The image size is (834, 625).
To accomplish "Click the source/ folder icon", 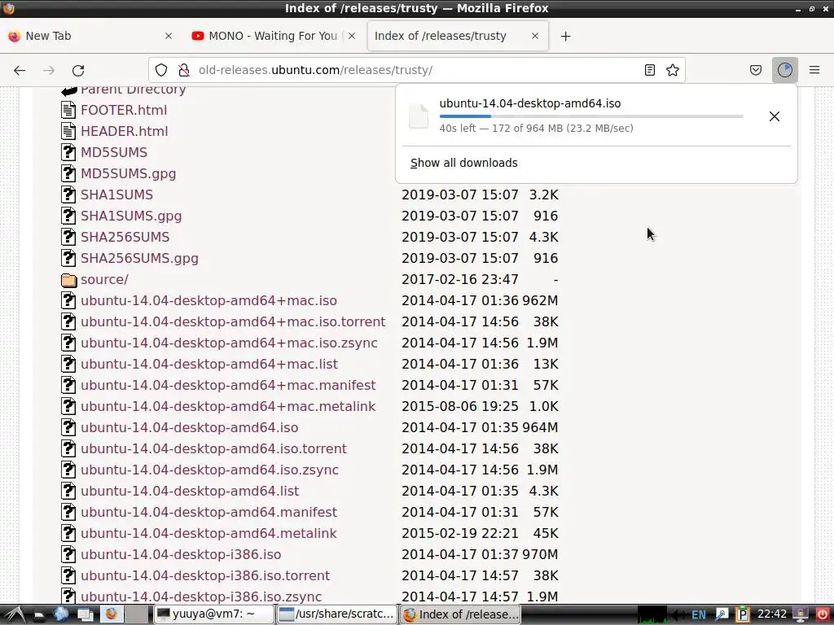I will pyautogui.click(x=68, y=280).
